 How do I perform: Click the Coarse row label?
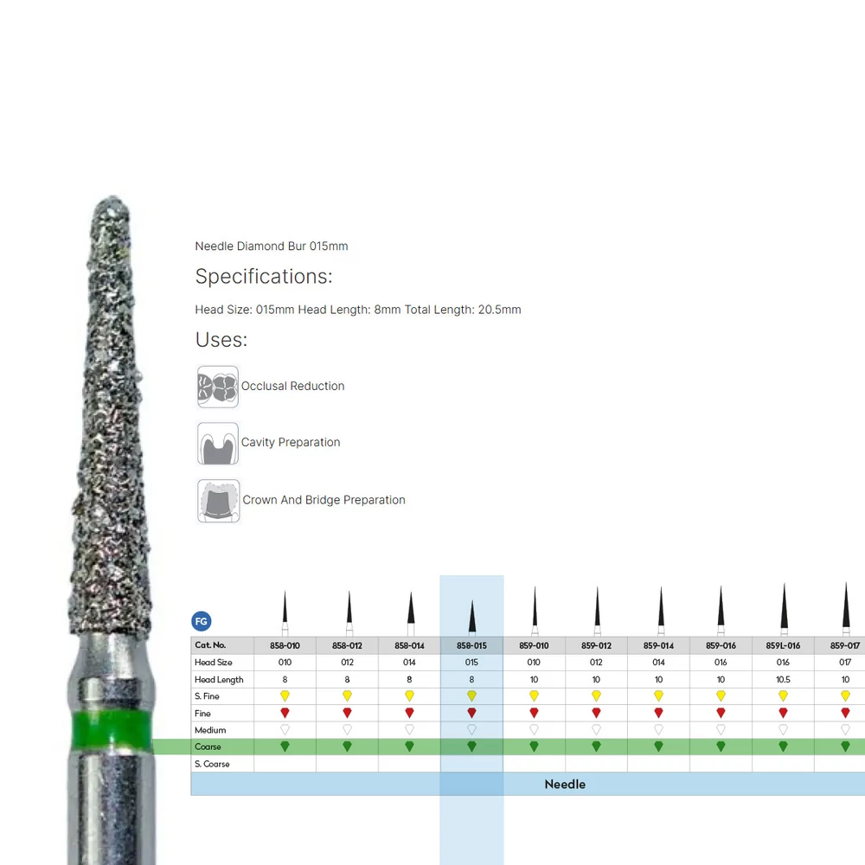(208, 746)
